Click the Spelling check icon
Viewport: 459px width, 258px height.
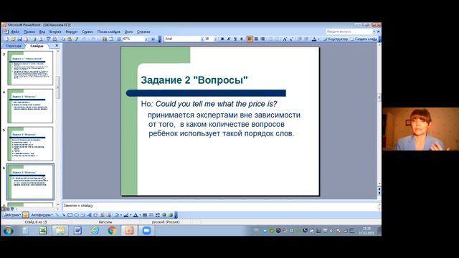click(48, 39)
